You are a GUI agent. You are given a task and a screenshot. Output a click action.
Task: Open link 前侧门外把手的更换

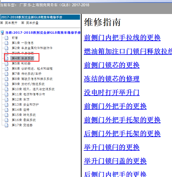(115, 106)
